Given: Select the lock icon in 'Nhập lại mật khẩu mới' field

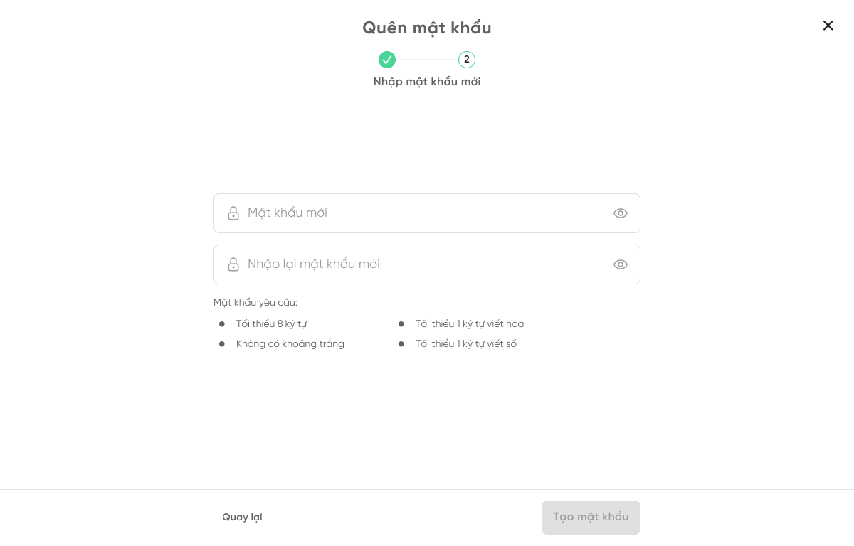Looking at the screenshot, I should click(x=233, y=264).
